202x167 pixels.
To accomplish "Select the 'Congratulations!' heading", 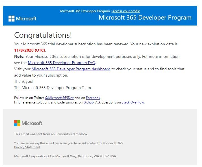I will pos(43,35).
